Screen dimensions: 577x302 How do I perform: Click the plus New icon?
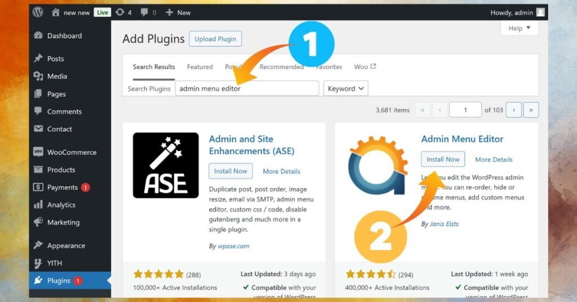(x=169, y=12)
